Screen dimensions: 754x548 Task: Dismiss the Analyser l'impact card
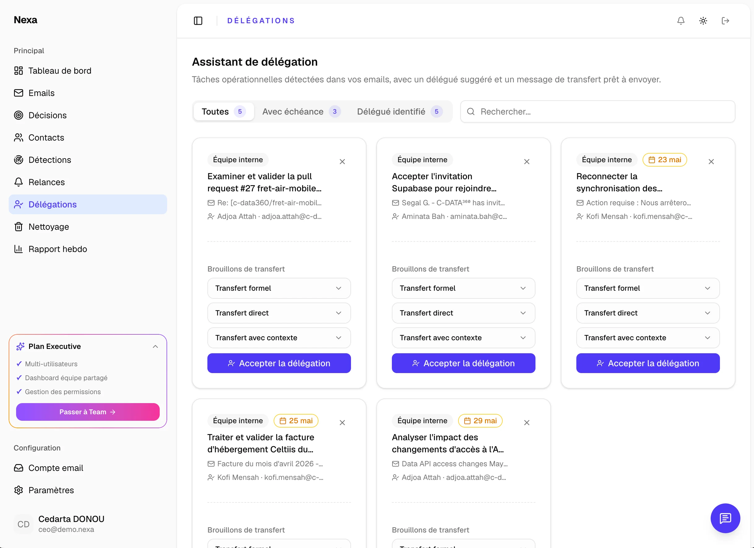pyautogui.click(x=526, y=423)
